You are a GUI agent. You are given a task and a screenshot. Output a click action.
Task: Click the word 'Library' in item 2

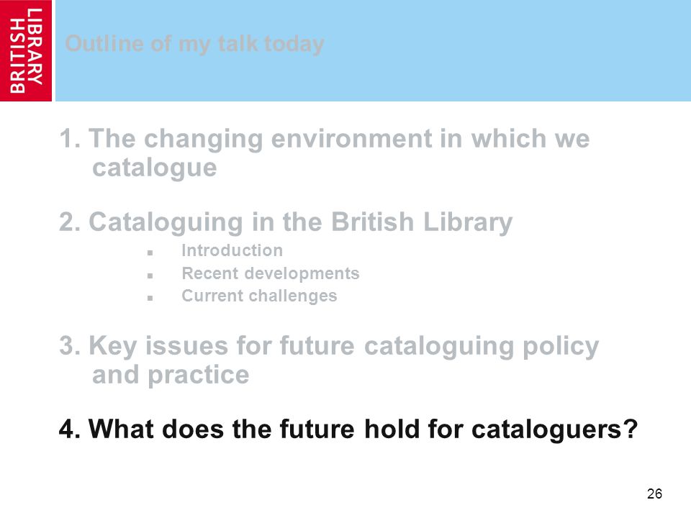coord(468,222)
